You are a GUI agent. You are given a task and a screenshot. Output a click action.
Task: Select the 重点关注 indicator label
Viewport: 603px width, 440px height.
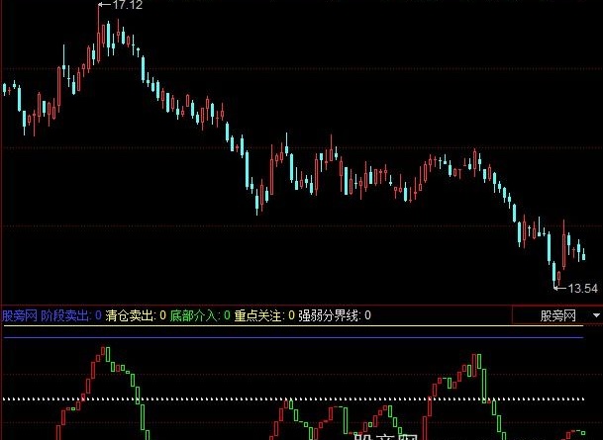tap(264, 315)
